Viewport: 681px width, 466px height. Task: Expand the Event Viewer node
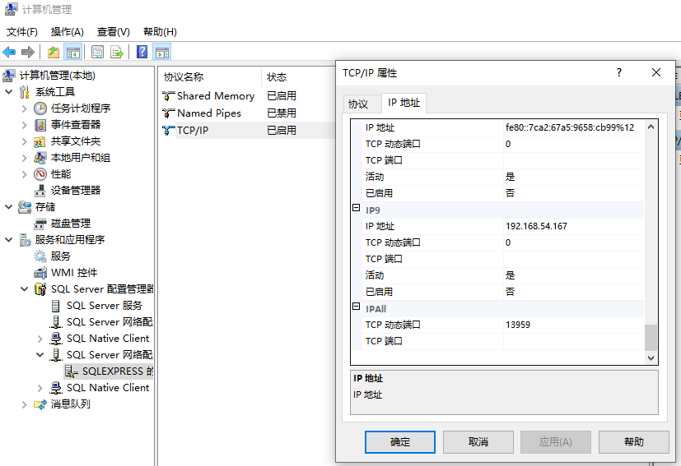click(25, 125)
